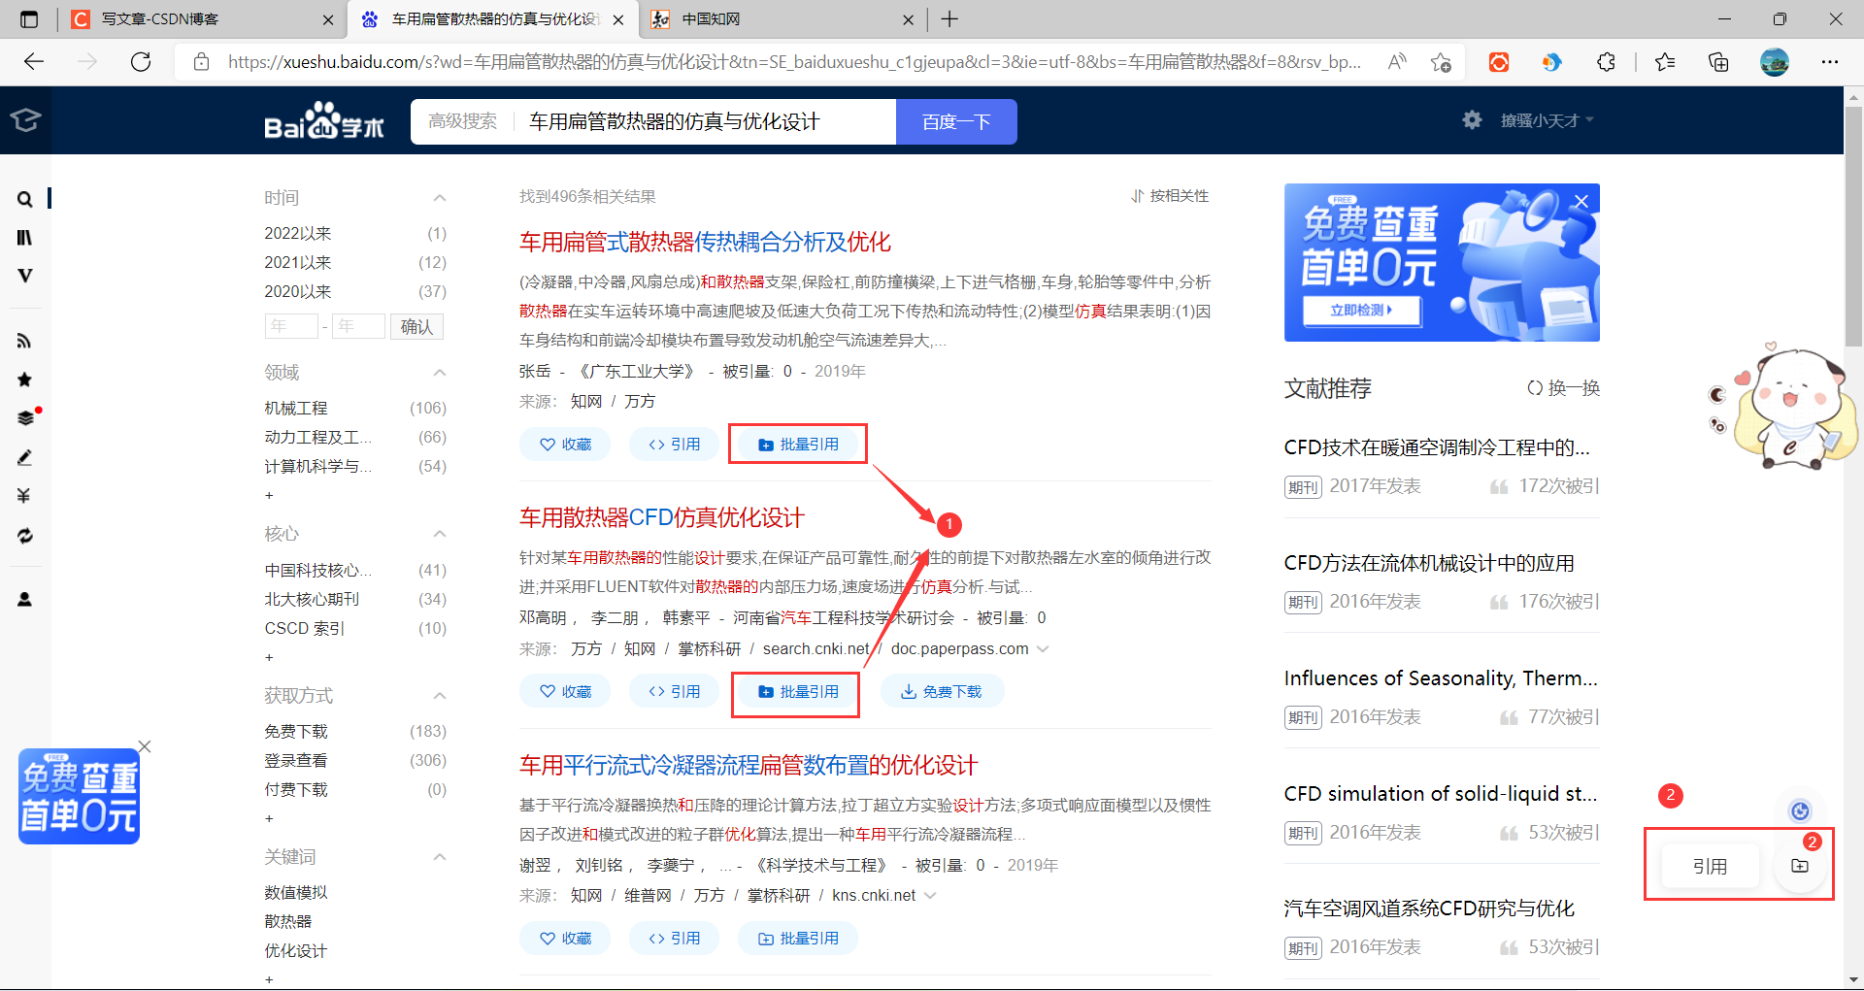Viewport: 1864px width, 991px height.
Task: Collapse the 关键词 filter section
Action: pos(440,857)
